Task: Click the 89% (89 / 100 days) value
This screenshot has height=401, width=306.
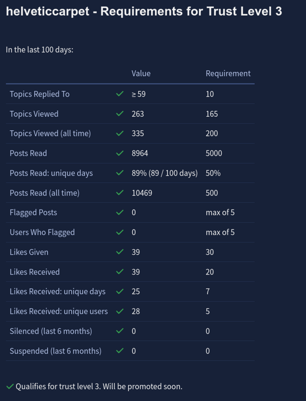Action: point(165,173)
